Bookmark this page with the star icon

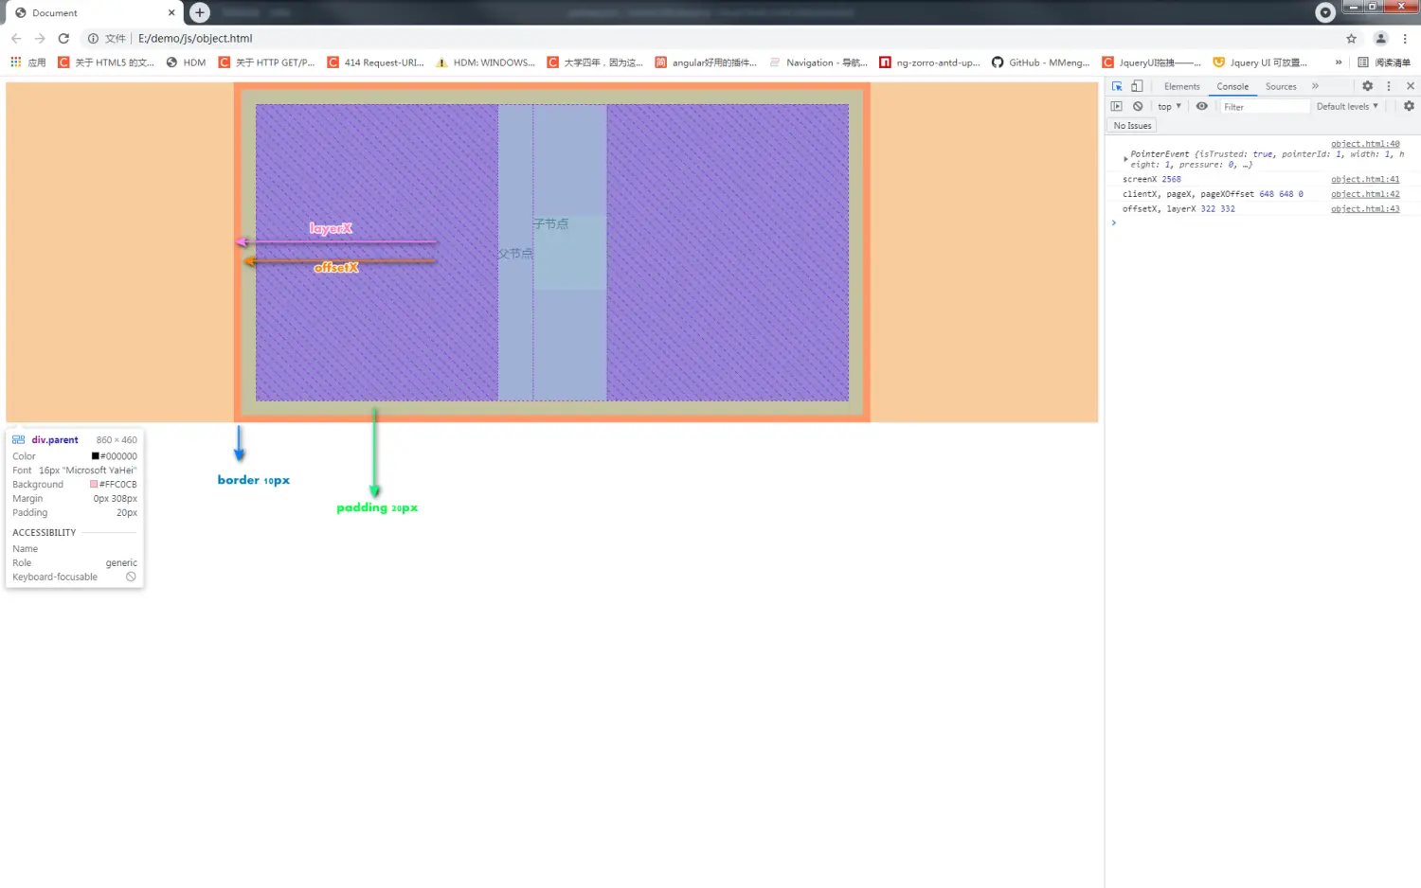(x=1352, y=39)
